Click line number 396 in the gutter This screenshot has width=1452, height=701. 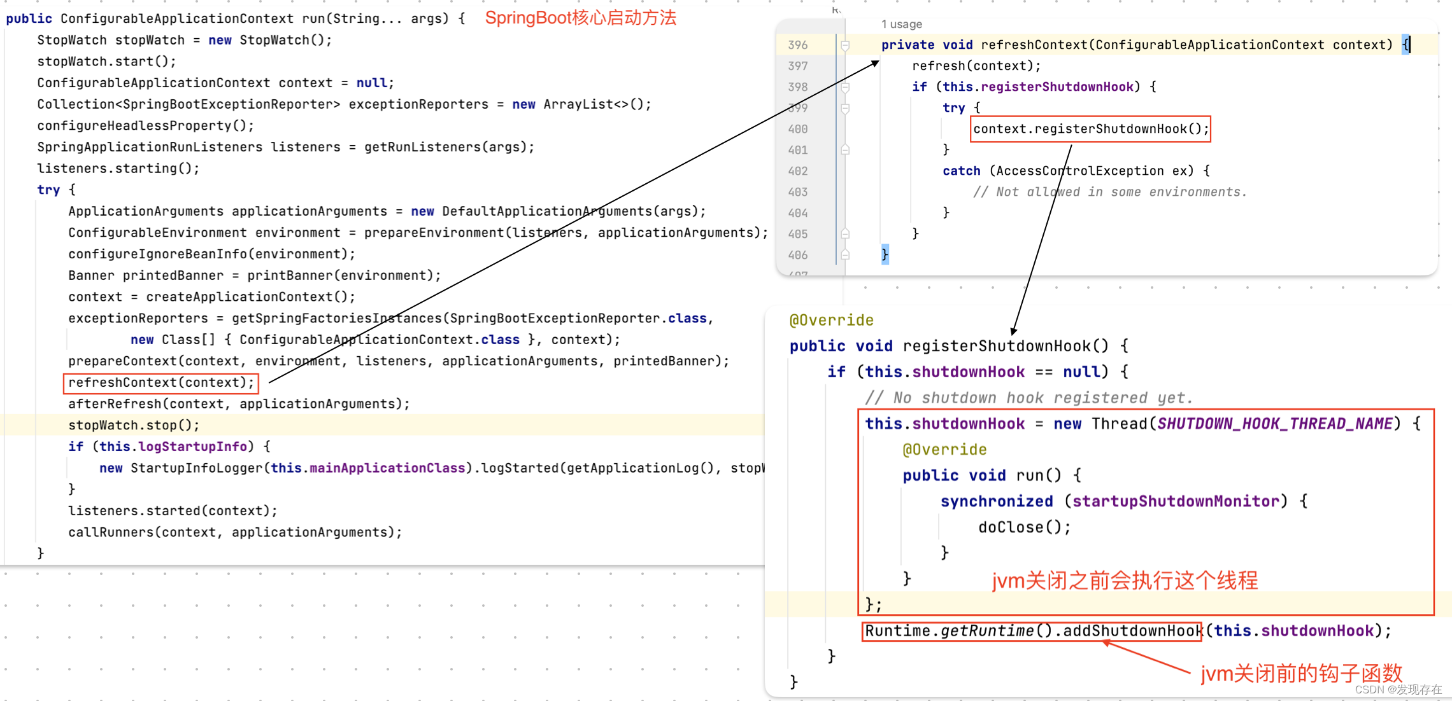pos(797,45)
